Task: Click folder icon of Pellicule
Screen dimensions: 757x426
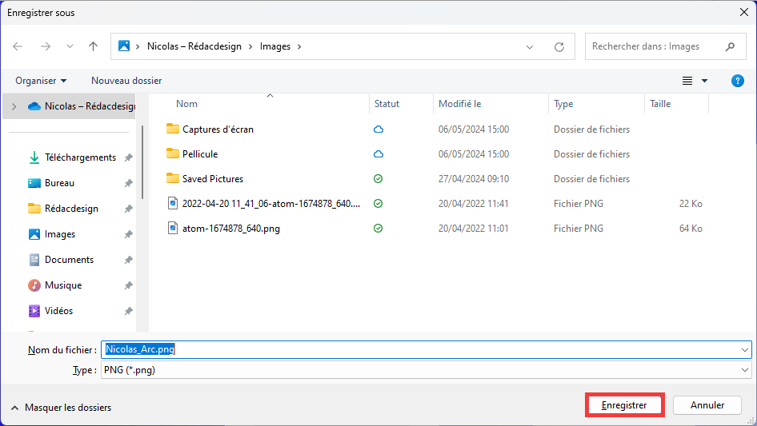Action: [172, 153]
